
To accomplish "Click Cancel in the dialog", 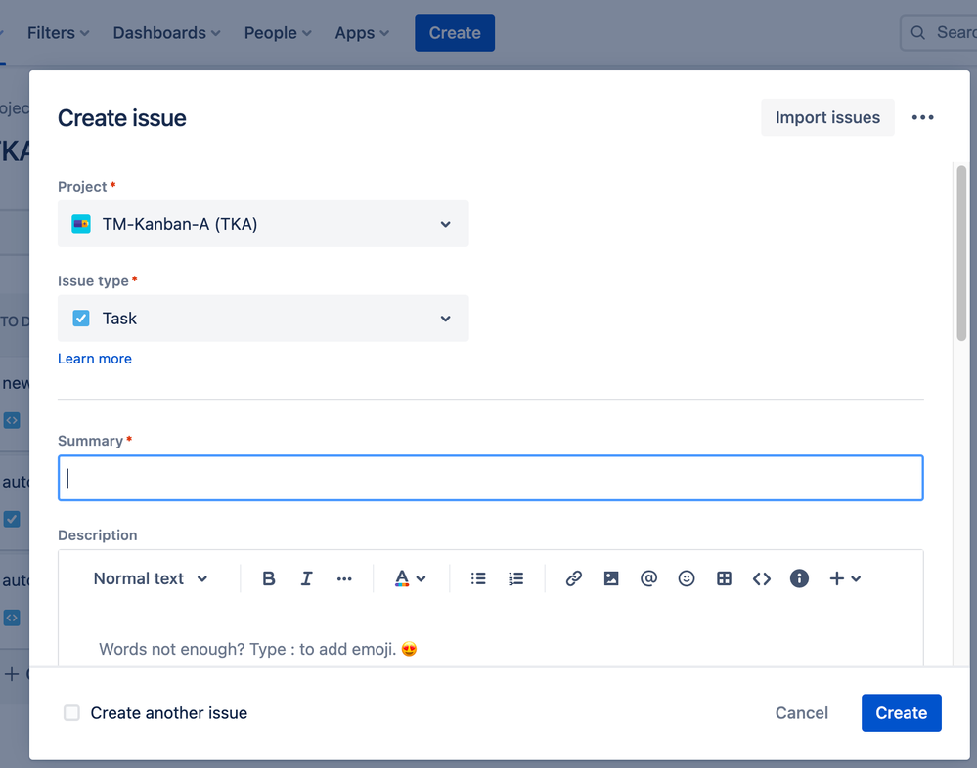I will coord(801,712).
